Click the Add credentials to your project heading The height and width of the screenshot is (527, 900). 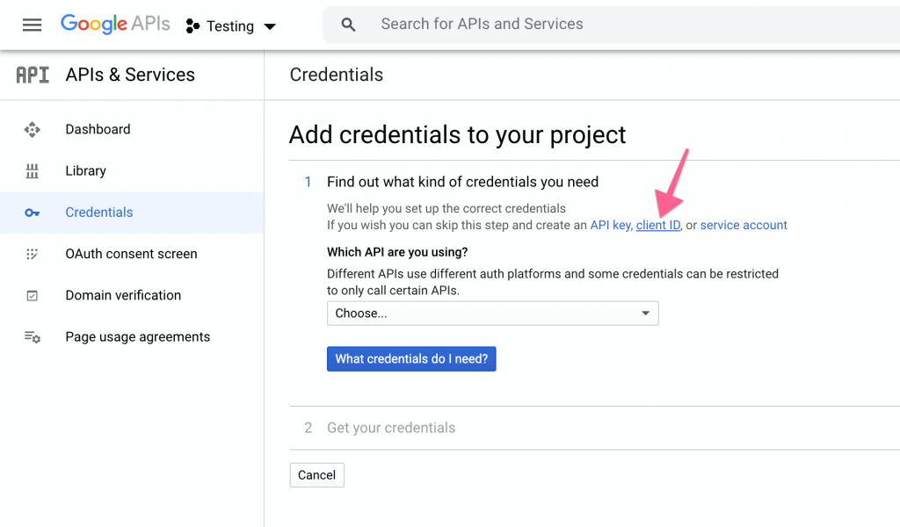pos(457,134)
